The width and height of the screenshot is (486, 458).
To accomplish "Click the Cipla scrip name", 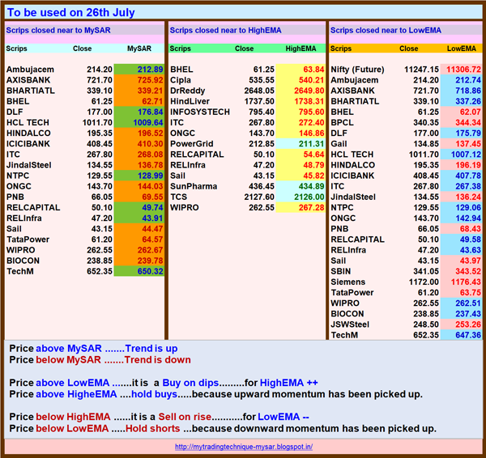I will tap(181, 80).
